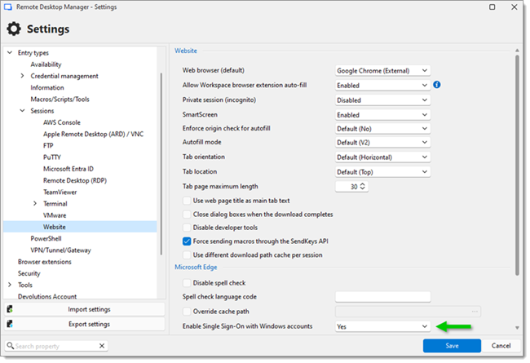Click the Import settings icon
Image resolution: width=530 pixels, height=363 pixels.
10,309
